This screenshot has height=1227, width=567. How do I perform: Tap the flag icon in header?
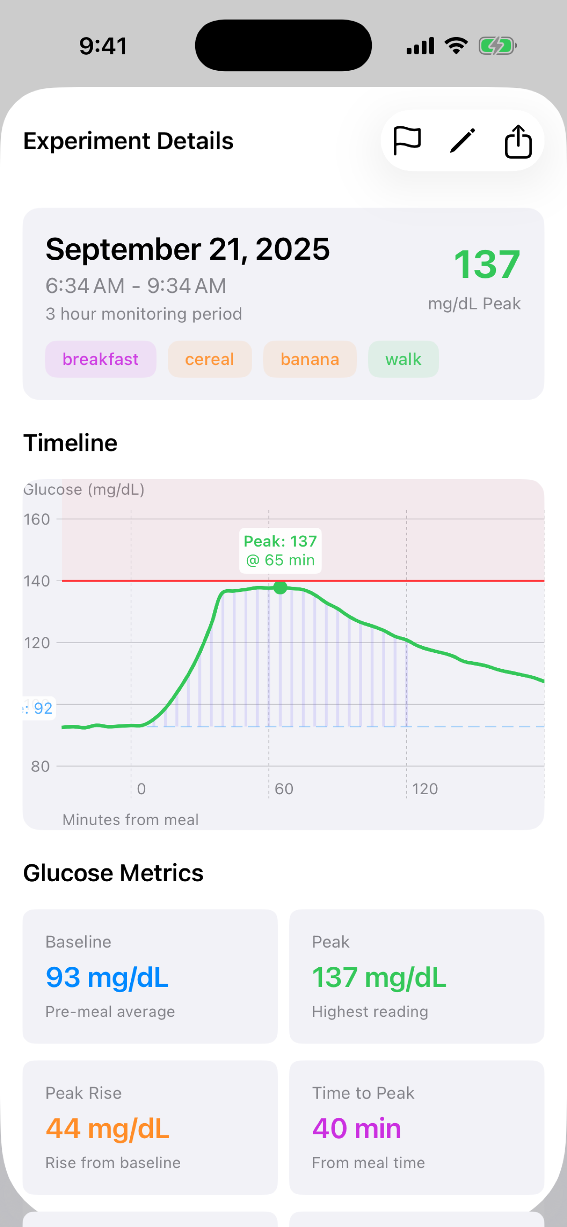[407, 140]
